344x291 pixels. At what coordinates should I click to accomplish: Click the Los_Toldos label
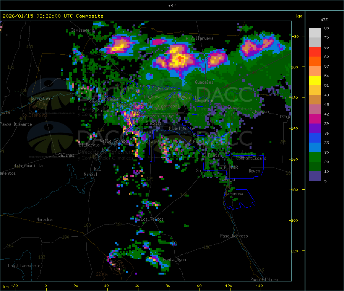[152, 219]
